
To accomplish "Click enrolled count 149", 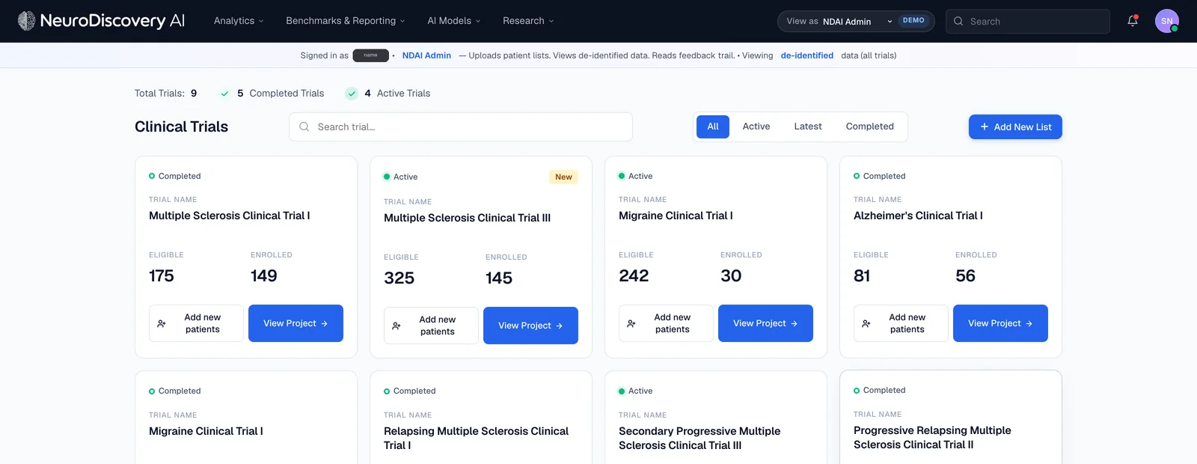I will (264, 276).
